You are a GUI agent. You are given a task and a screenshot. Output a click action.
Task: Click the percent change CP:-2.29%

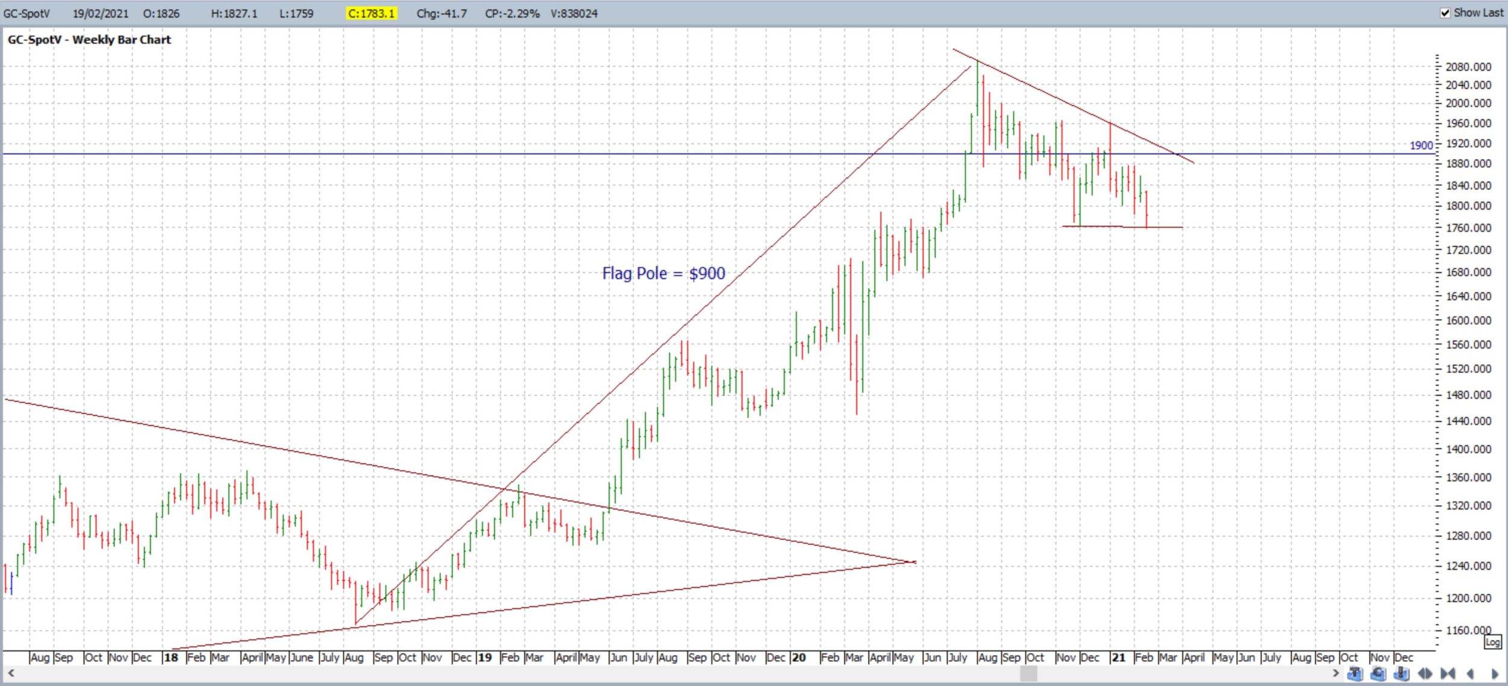click(x=512, y=13)
